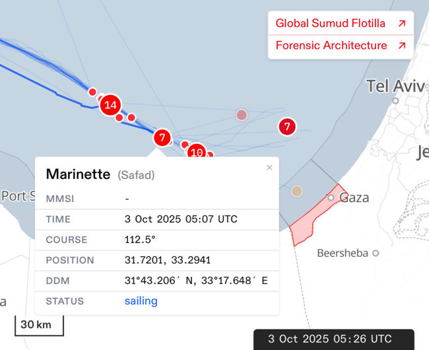
Task: Select the isolated cluster 7 west of Tel Aviv
Action: (286, 126)
